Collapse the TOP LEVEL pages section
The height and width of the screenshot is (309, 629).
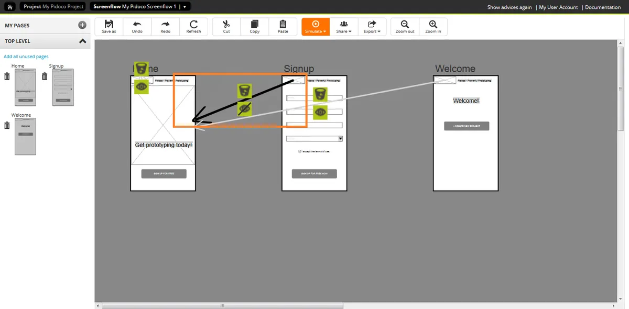pos(82,41)
